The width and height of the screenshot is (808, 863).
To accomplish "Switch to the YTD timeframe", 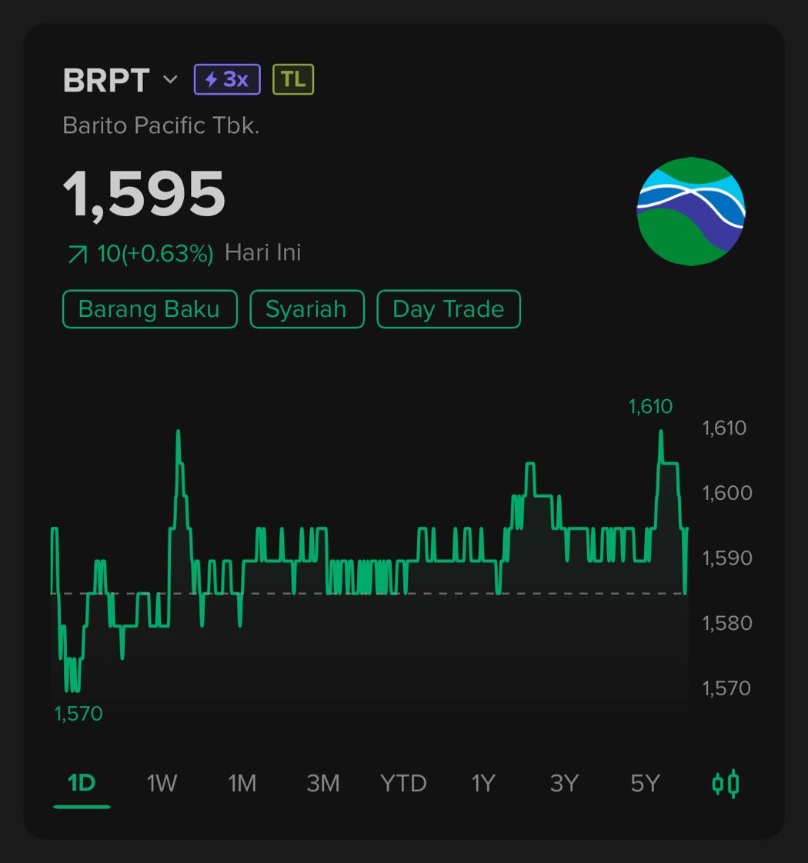I will point(403,783).
